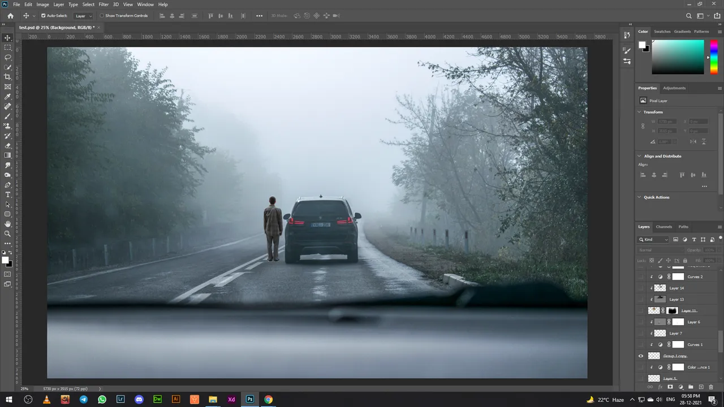Collapse the Transform section
Image resolution: width=724 pixels, height=407 pixels.
640,112
